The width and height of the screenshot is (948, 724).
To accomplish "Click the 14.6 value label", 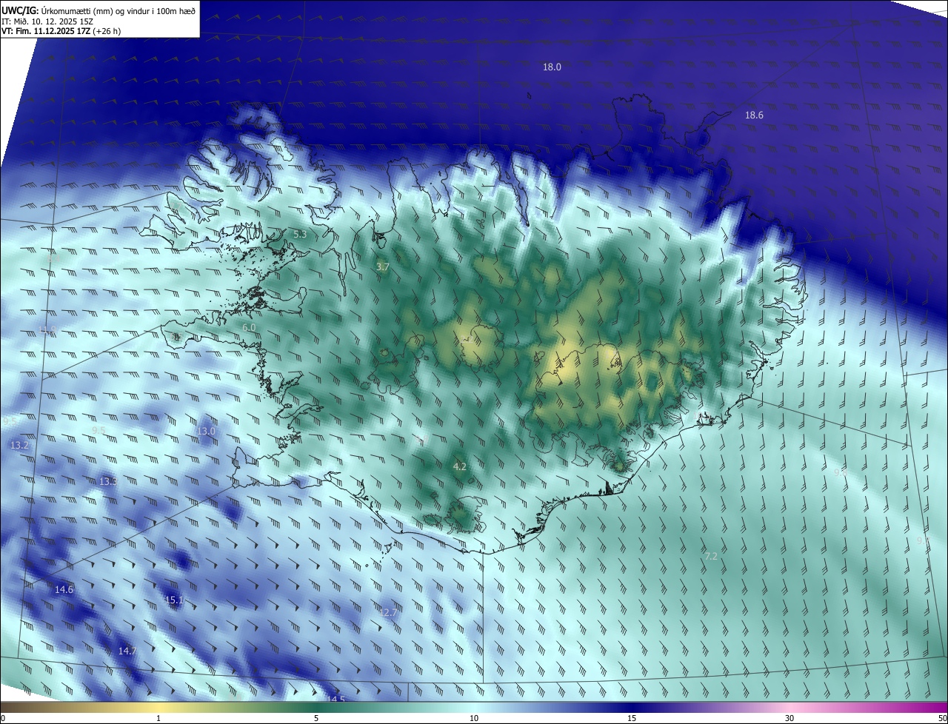I will (64, 589).
